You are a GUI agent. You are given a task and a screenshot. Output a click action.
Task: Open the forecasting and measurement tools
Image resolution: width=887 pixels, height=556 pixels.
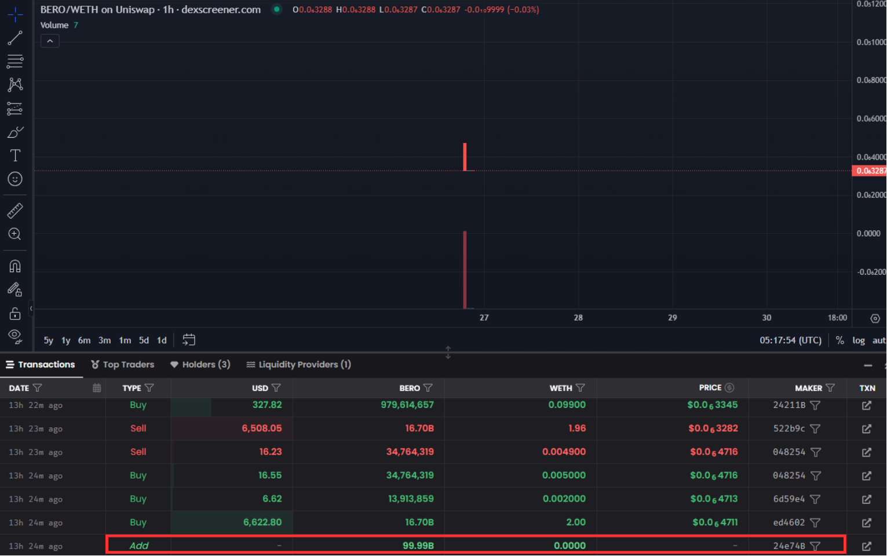click(15, 109)
